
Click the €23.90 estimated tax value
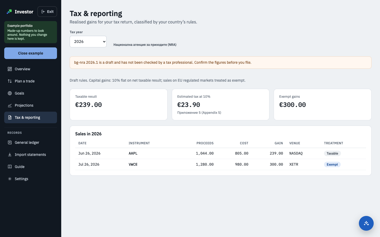pyautogui.click(x=189, y=105)
